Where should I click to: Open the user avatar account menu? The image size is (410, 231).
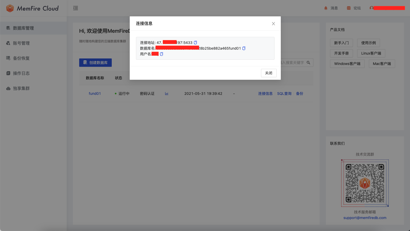371,8
